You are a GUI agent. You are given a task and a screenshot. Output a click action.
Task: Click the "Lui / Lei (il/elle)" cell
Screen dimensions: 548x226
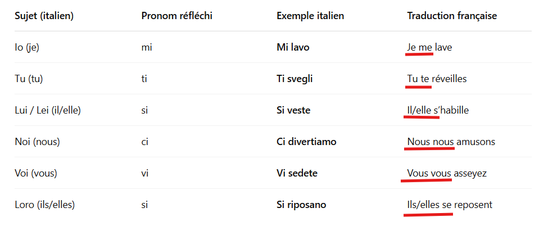pos(48,110)
